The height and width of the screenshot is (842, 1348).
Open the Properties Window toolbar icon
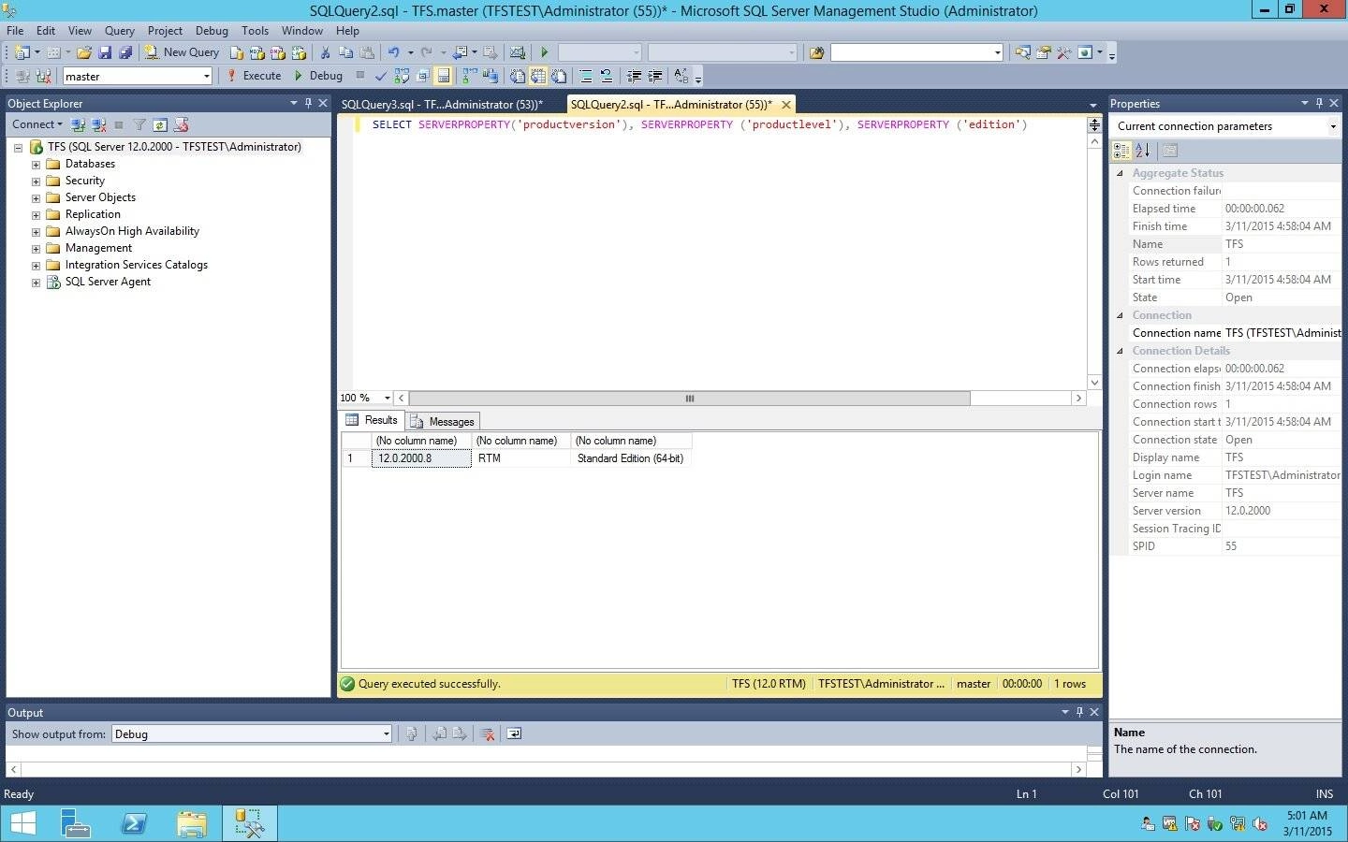[x=1043, y=52]
